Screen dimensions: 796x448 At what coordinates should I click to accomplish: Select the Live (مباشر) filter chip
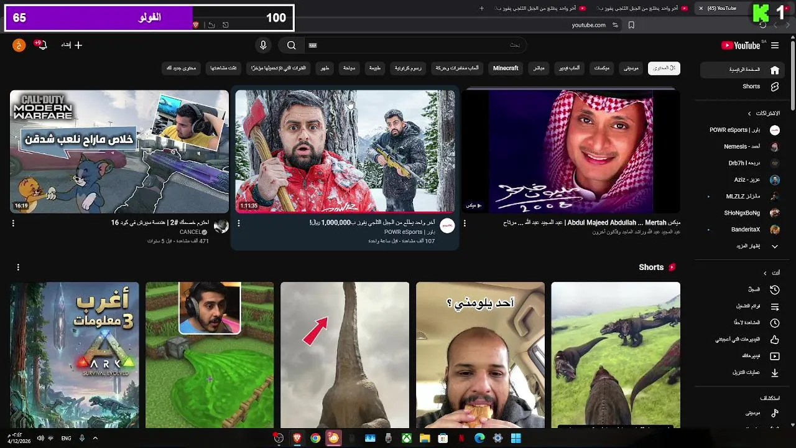(539, 68)
